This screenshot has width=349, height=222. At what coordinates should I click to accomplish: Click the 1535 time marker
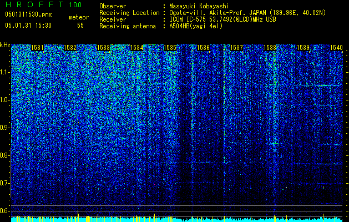tap(170, 48)
